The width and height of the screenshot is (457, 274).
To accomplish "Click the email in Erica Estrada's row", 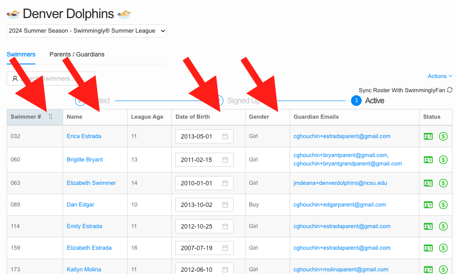I will 342,136.
